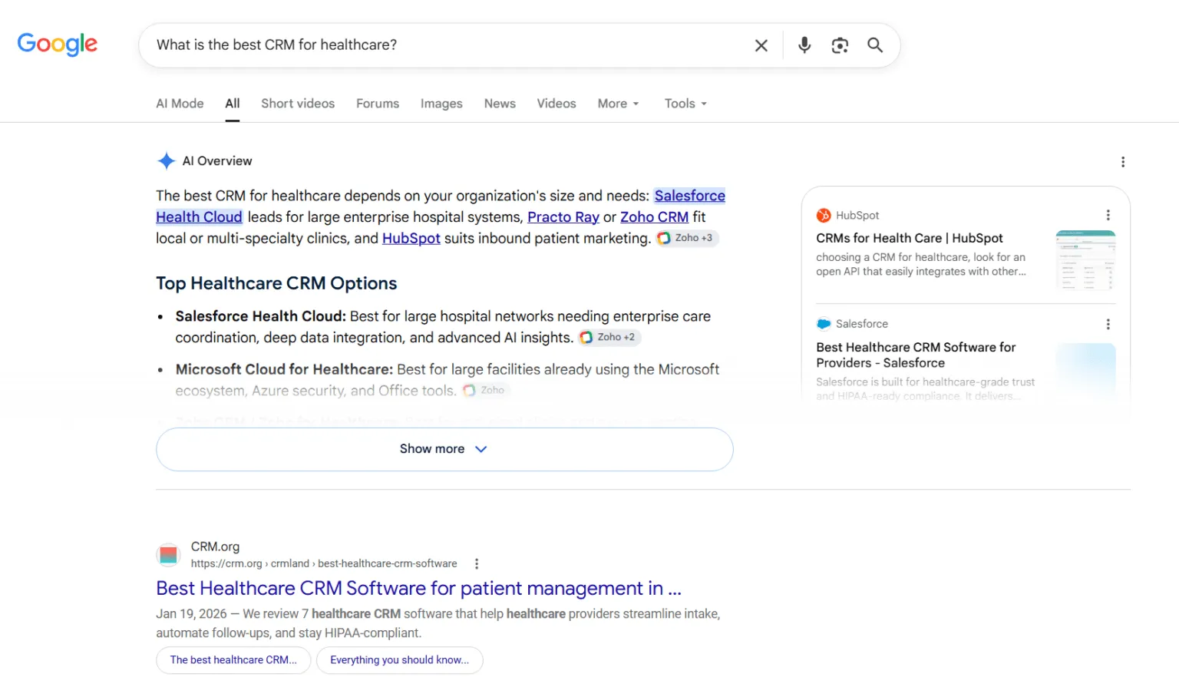Image resolution: width=1179 pixels, height=677 pixels.
Task: Follow the HubSpot link in AI Overview
Action: tap(411, 239)
